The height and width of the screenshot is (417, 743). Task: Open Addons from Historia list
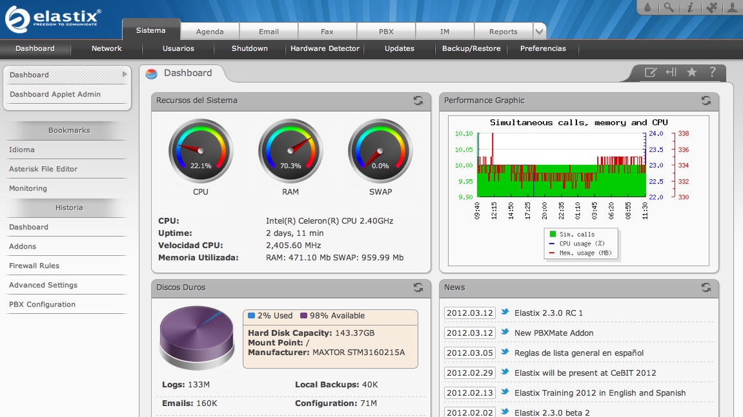coord(23,246)
